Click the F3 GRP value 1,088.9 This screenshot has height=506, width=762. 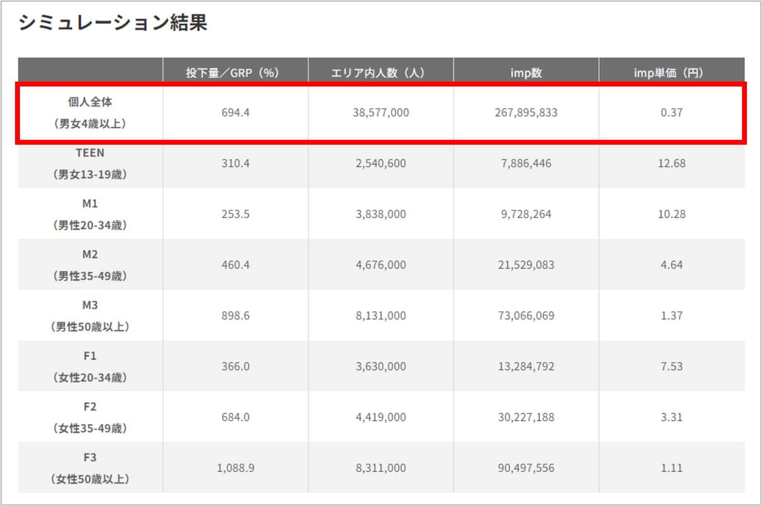[235, 468]
